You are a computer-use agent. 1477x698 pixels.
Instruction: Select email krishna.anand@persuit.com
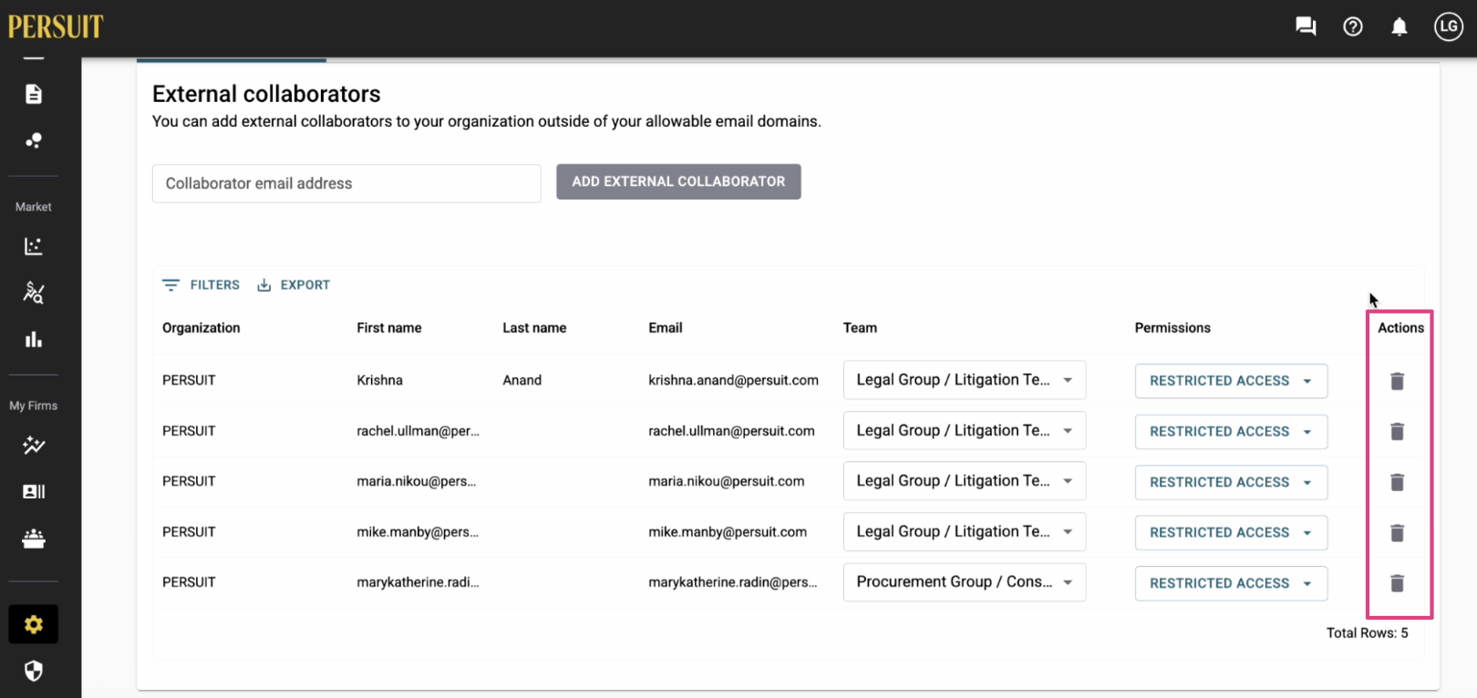[733, 380]
